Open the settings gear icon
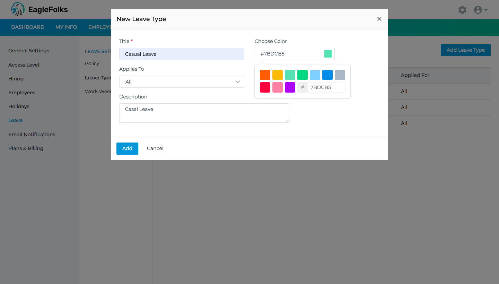The width and height of the screenshot is (499, 284). (462, 10)
